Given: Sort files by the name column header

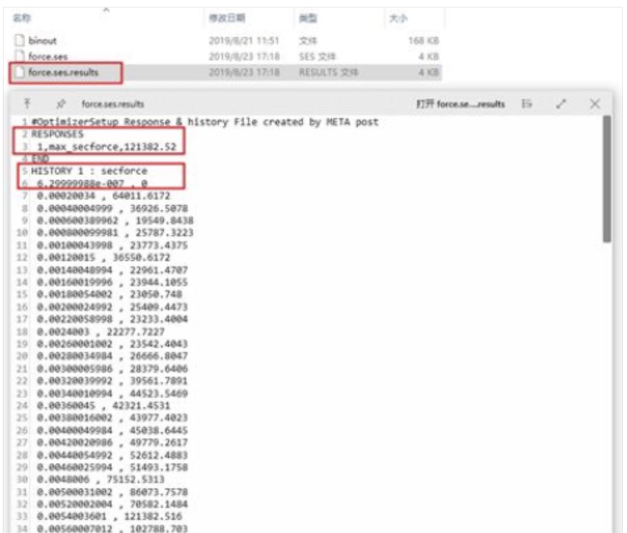Looking at the screenshot, I should pos(22,18).
